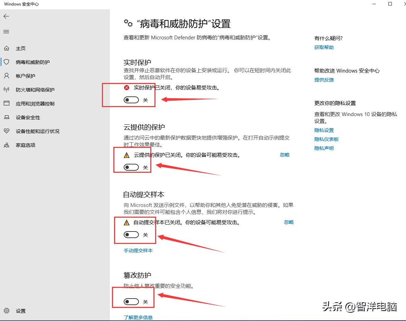Click the back arrow at top left
This screenshot has width=406, height=321.
pos(6,16)
